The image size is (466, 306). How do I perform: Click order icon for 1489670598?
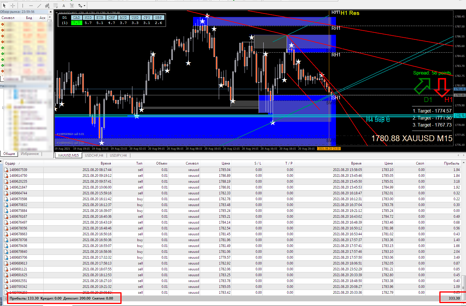pyautogui.click(x=6, y=199)
